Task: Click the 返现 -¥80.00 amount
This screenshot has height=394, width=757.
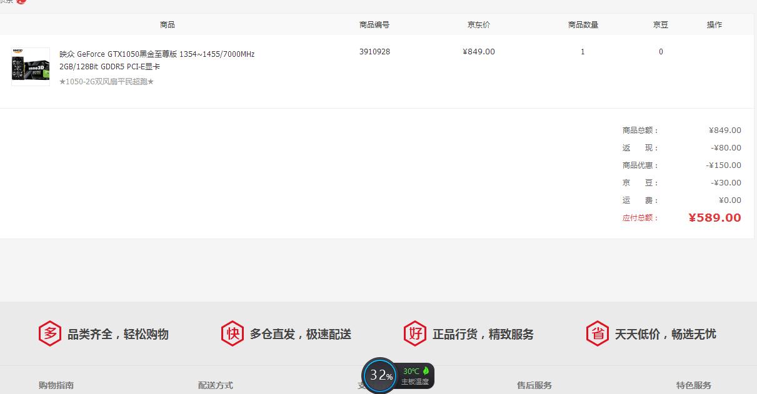Action: pyautogui.click(x=726, y=148)
